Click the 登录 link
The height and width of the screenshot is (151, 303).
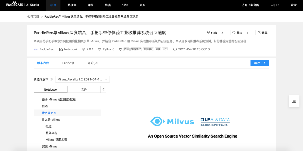[293, 5]
